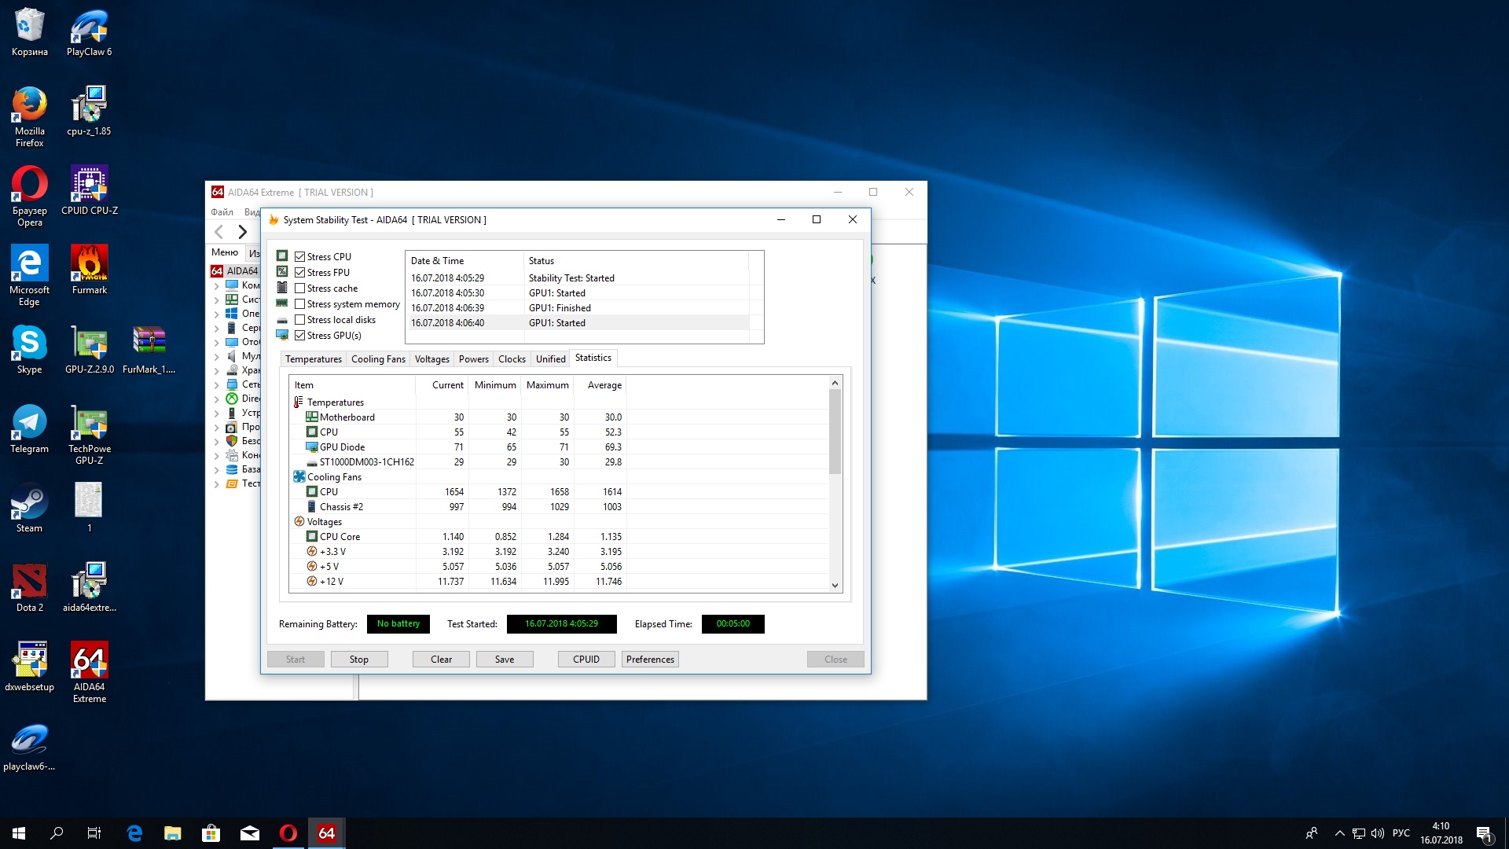Expand the tree node beside 'Сер'

pos(217,329)
